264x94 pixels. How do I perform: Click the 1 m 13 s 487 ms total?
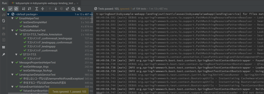(x=84, y=14)
